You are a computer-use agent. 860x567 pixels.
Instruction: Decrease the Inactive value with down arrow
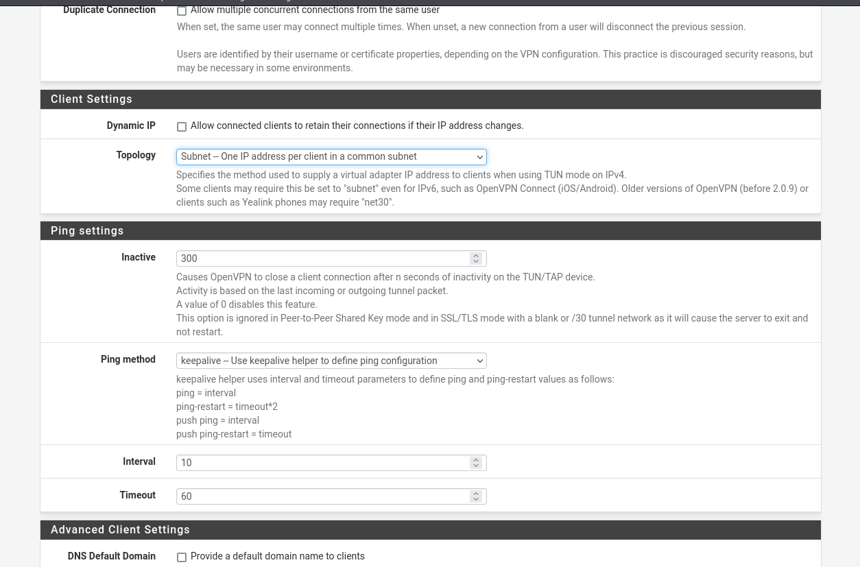pos(476,261)
